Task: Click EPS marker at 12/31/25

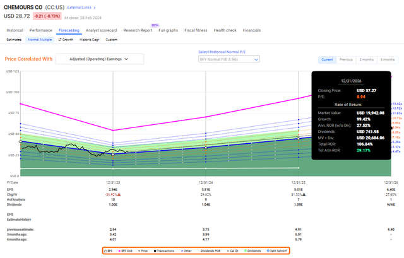Action: click(x=299, y=139)
